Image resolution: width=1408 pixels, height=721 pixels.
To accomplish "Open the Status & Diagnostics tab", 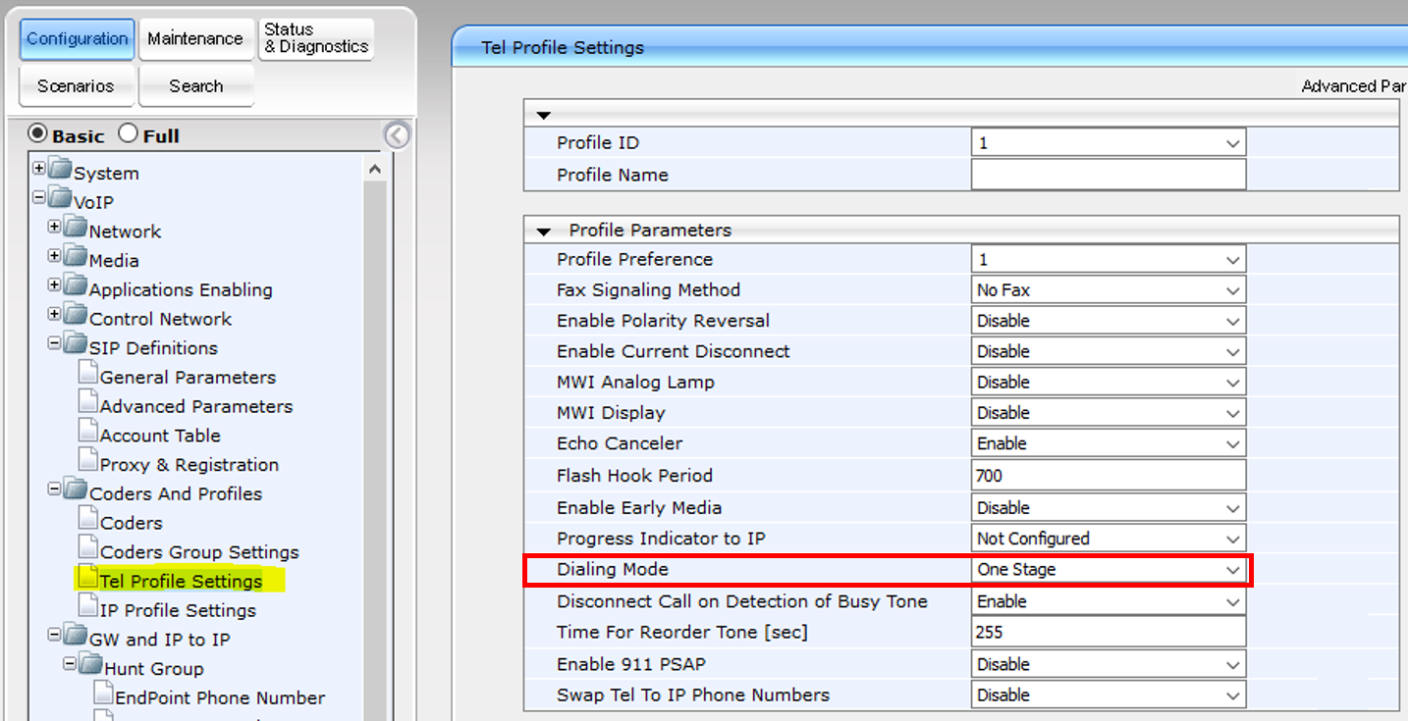I will [316, 39].
